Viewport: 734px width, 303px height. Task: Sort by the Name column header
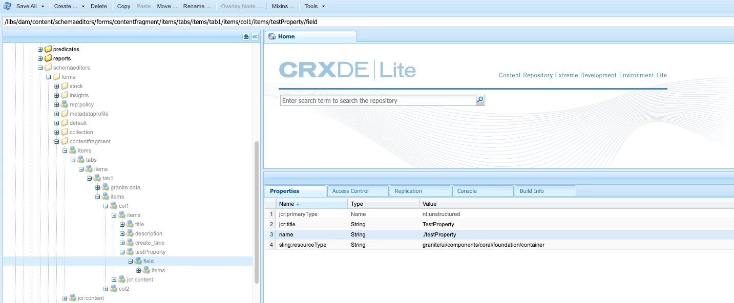point(312,204)
